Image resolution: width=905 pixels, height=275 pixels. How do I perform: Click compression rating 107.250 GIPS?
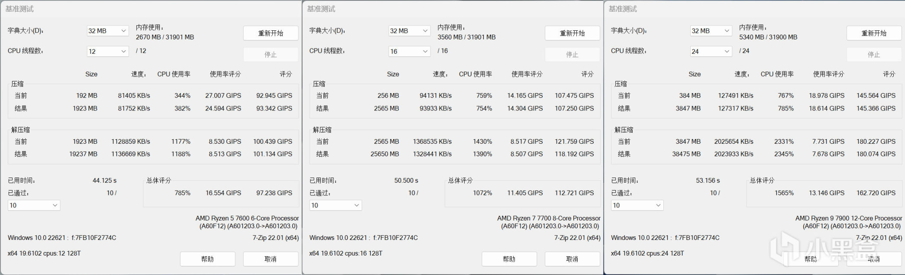(574, 108)
